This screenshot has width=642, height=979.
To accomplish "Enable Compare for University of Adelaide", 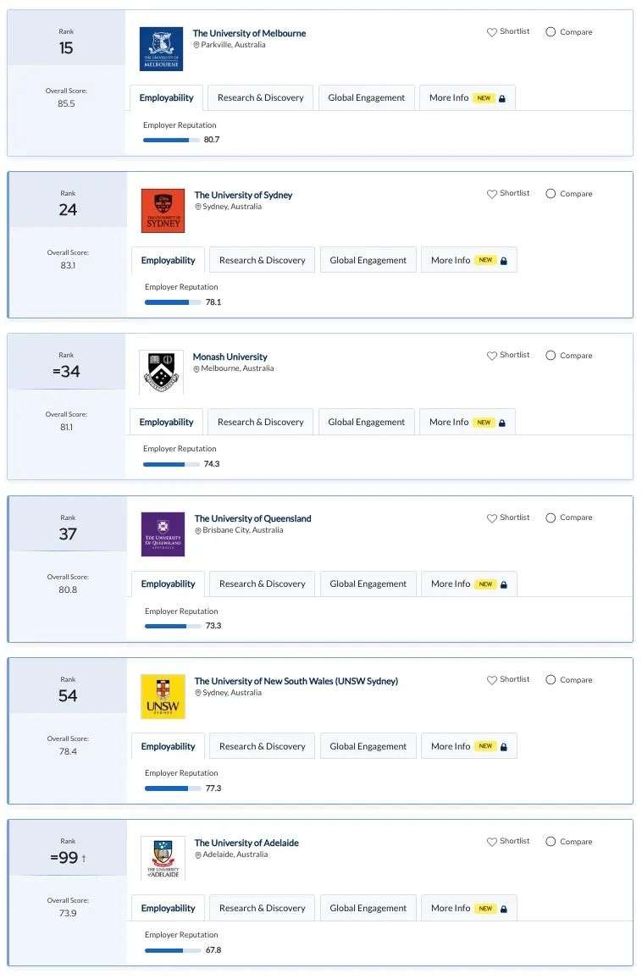I will tap(551, 842).
